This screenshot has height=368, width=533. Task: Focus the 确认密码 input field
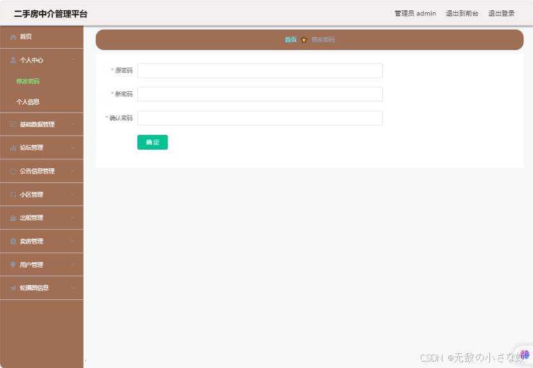point(260,118)
